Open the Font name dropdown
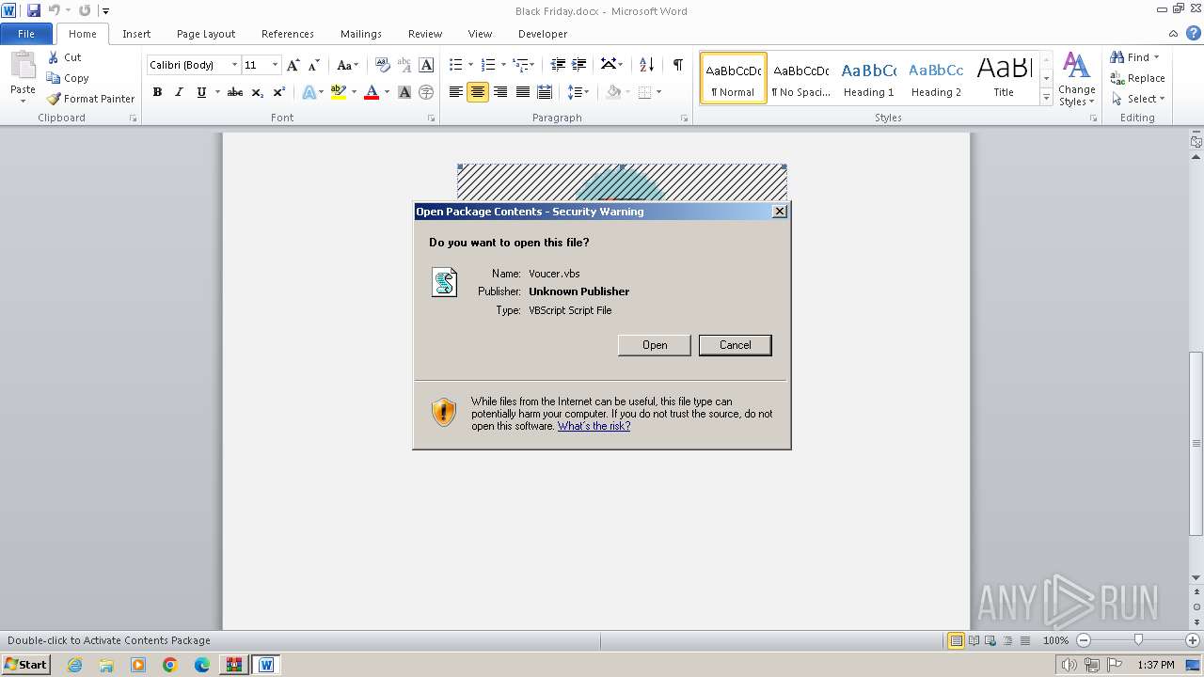 coord(235,65)
